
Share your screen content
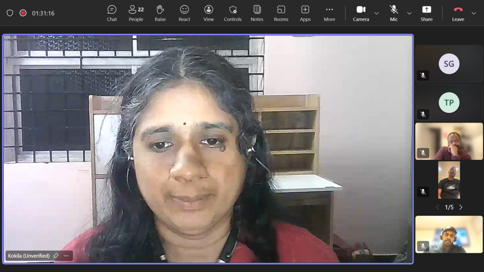[426, 13]
